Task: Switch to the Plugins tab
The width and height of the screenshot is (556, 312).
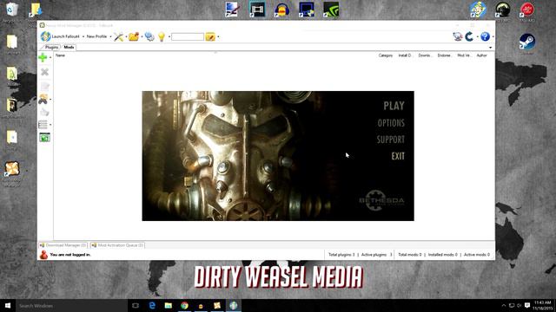Action: [x=51, y=47]
